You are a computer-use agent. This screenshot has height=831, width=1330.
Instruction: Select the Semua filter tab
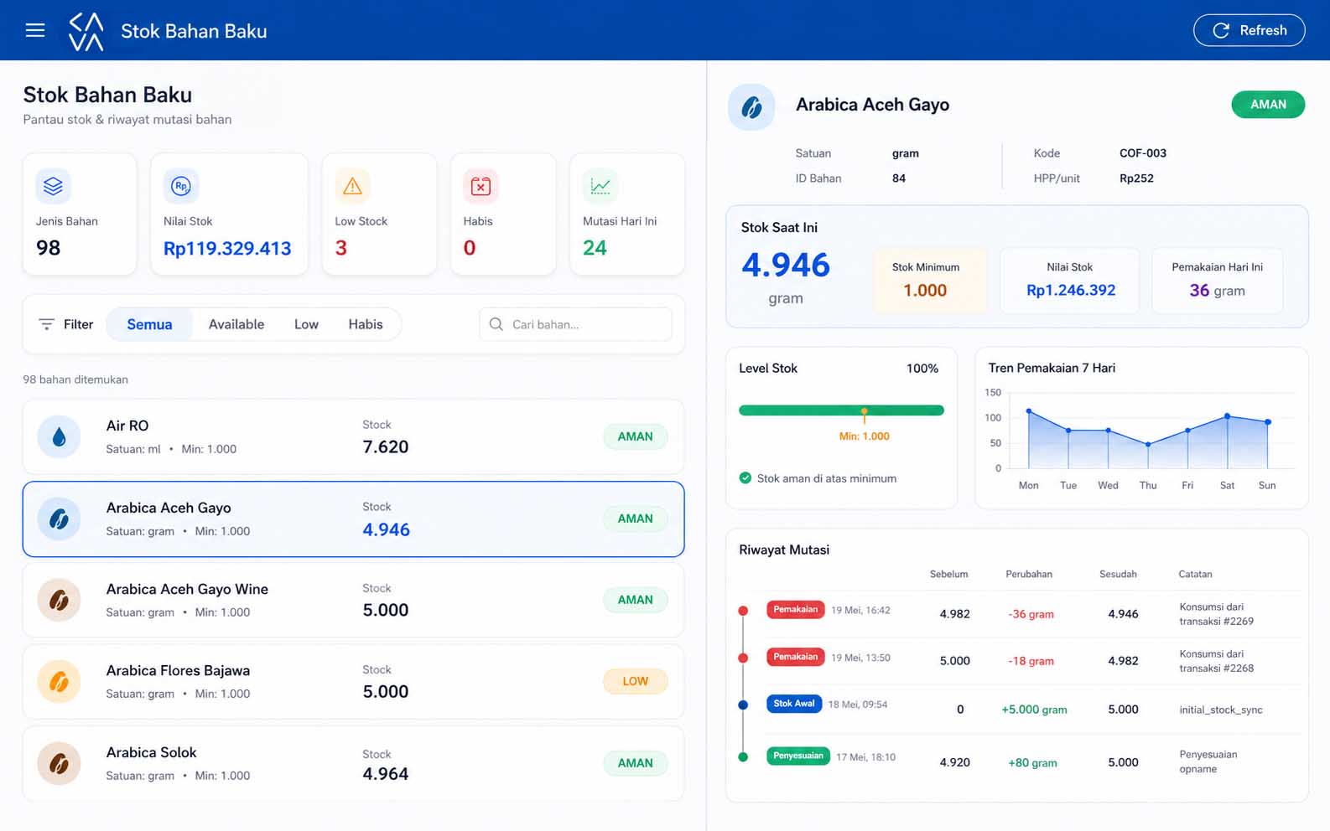click(149, 324)
